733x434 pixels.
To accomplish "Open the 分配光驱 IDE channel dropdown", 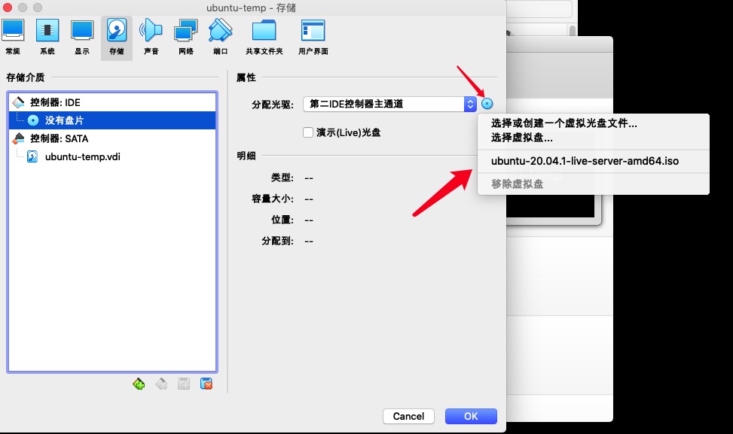I will 389,104.
